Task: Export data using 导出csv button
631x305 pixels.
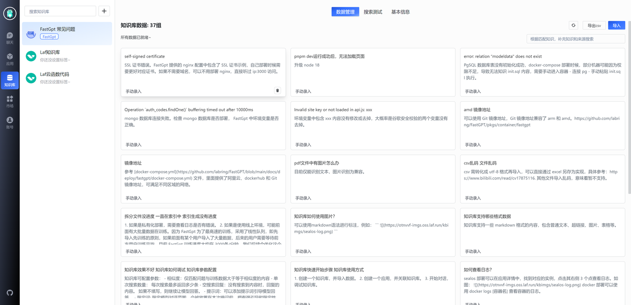Action: pos(594,25)
